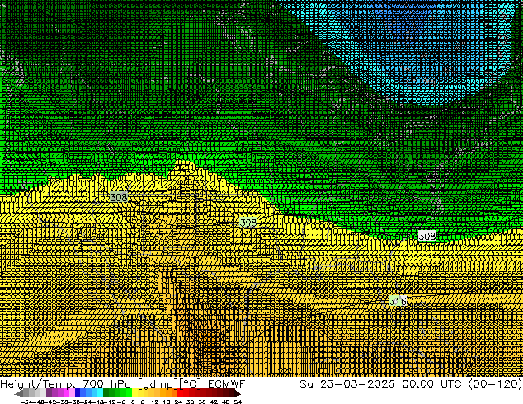Image resolution: width=523 pixels, height=404 pixels.
Task: Choose the yellow legend color swatch
Action: 140,394
